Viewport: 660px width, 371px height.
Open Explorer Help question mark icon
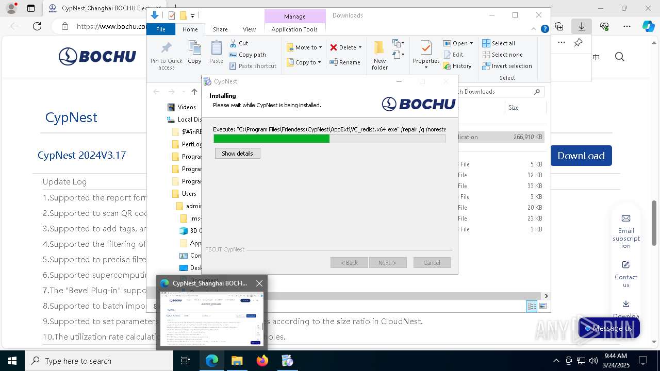point(544,29)
